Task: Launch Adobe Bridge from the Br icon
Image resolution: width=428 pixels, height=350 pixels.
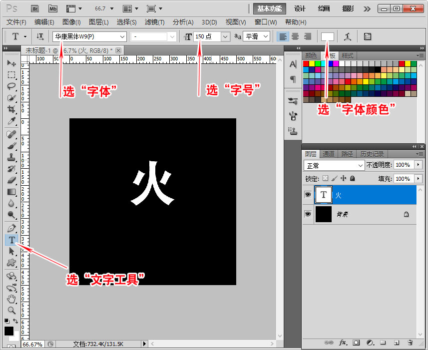Action: [34, 8]
